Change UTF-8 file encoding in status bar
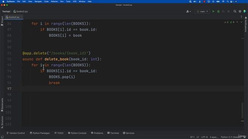 tap(204, 137)
